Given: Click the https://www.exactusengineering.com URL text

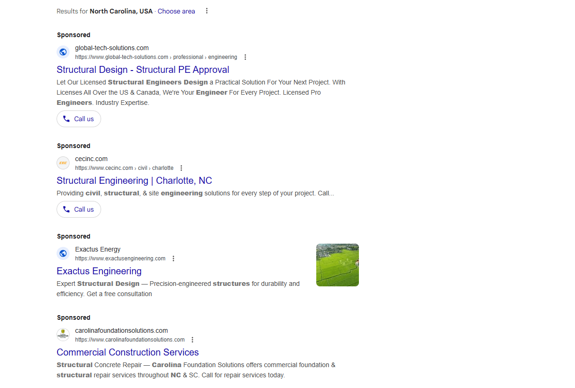Looking at the screenshot, I should tap(120, 259).
